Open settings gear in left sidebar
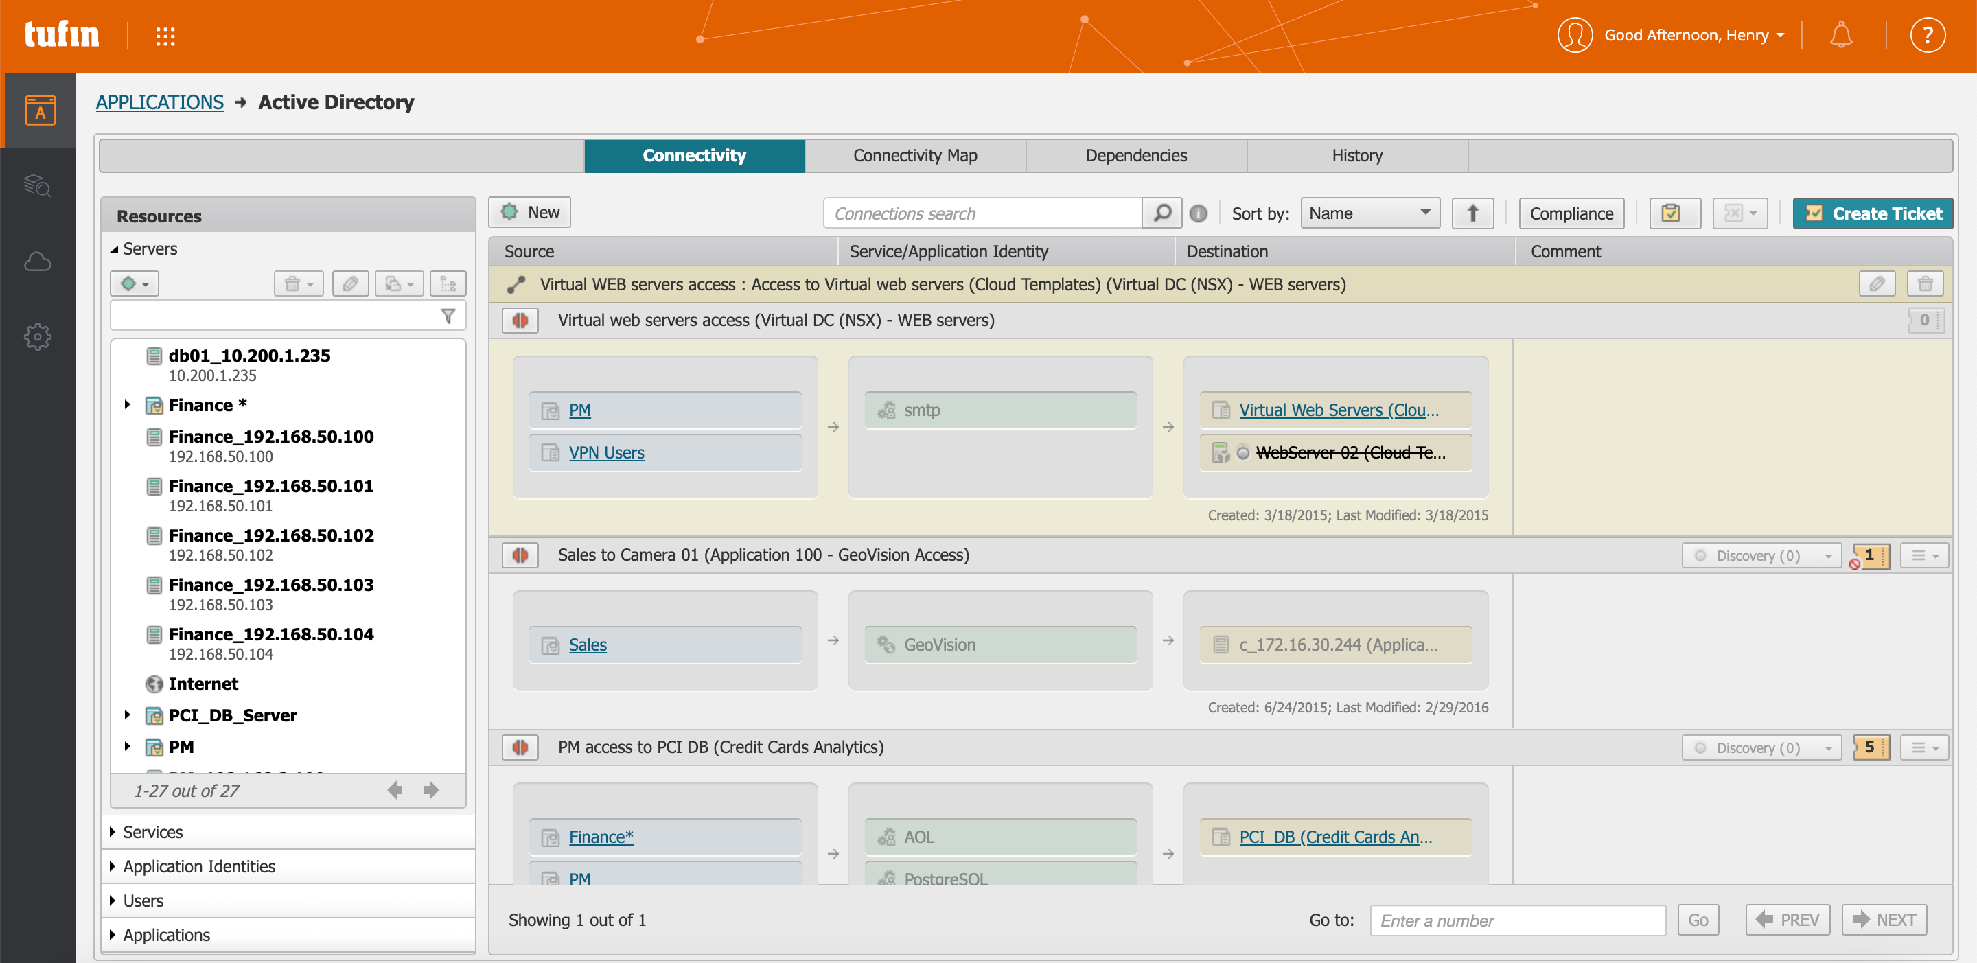The image size is (1977, 963). click(x=37, y=336)
